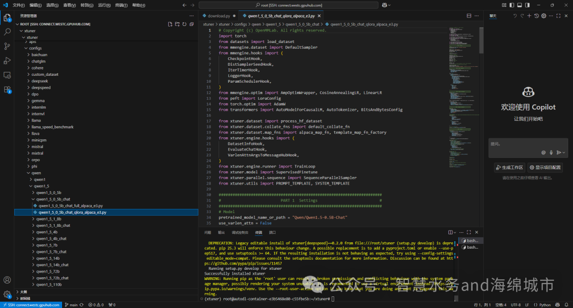The width and height of the screenshot is (573, 308).
Task: Click the Copilot 提问 input field
Action: coord(528,148)
